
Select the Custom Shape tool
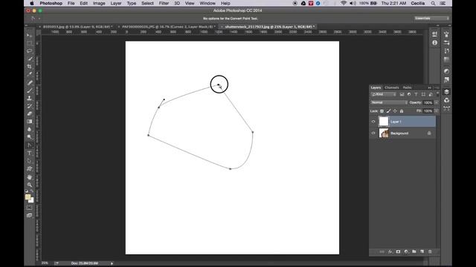tap(30, 169)
